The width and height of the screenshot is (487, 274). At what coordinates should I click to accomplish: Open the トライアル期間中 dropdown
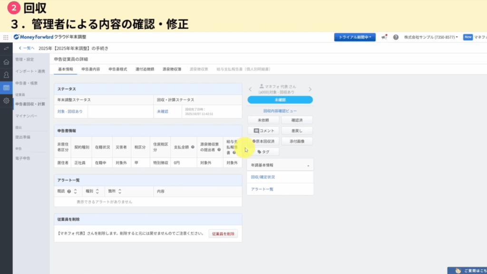(355, 37)
